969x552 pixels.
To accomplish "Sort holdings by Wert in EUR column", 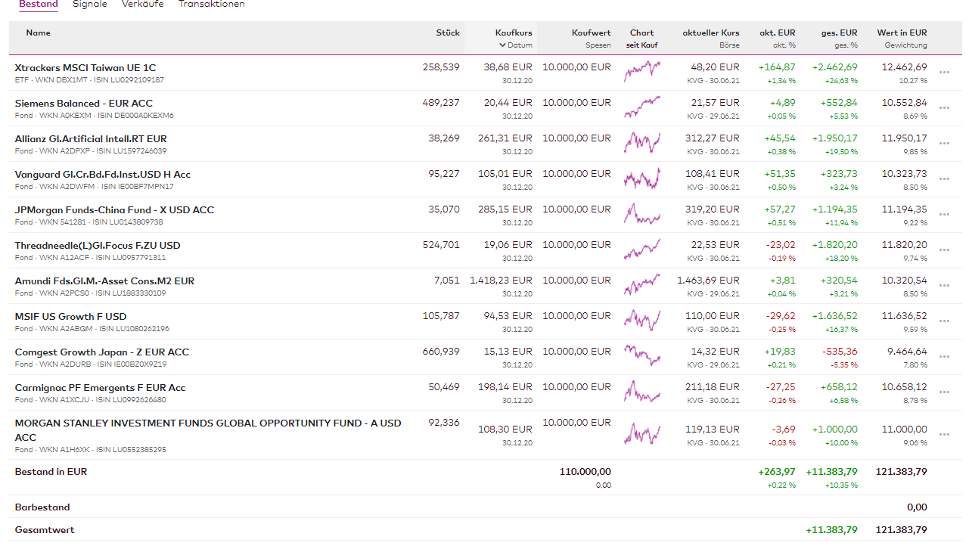I will pos(902,33).
